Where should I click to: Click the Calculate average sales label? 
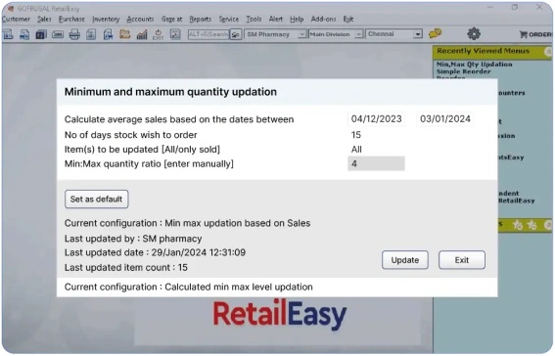tap(179, 119)
